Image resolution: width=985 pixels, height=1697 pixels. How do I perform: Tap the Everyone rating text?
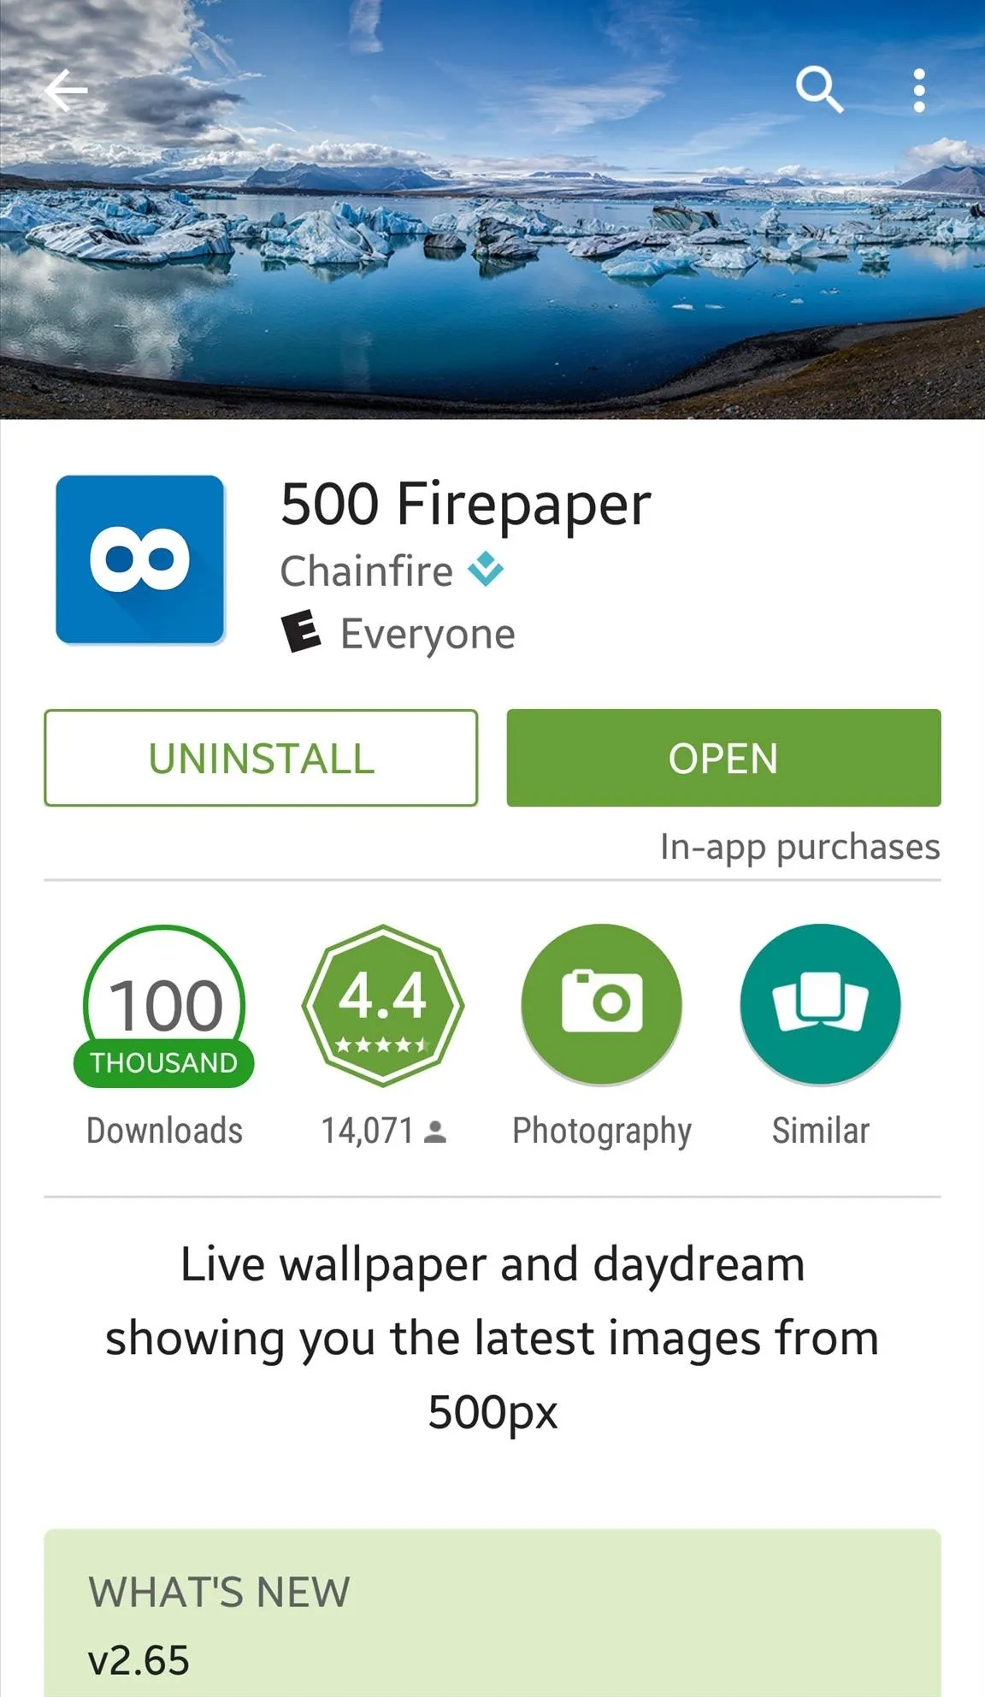coord(428,635)
